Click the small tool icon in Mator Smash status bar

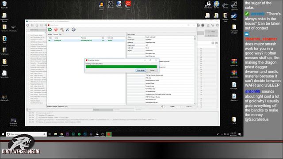click(x=162, y=106)
